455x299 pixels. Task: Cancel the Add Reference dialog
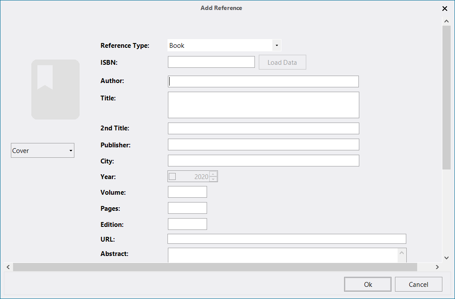418,284
